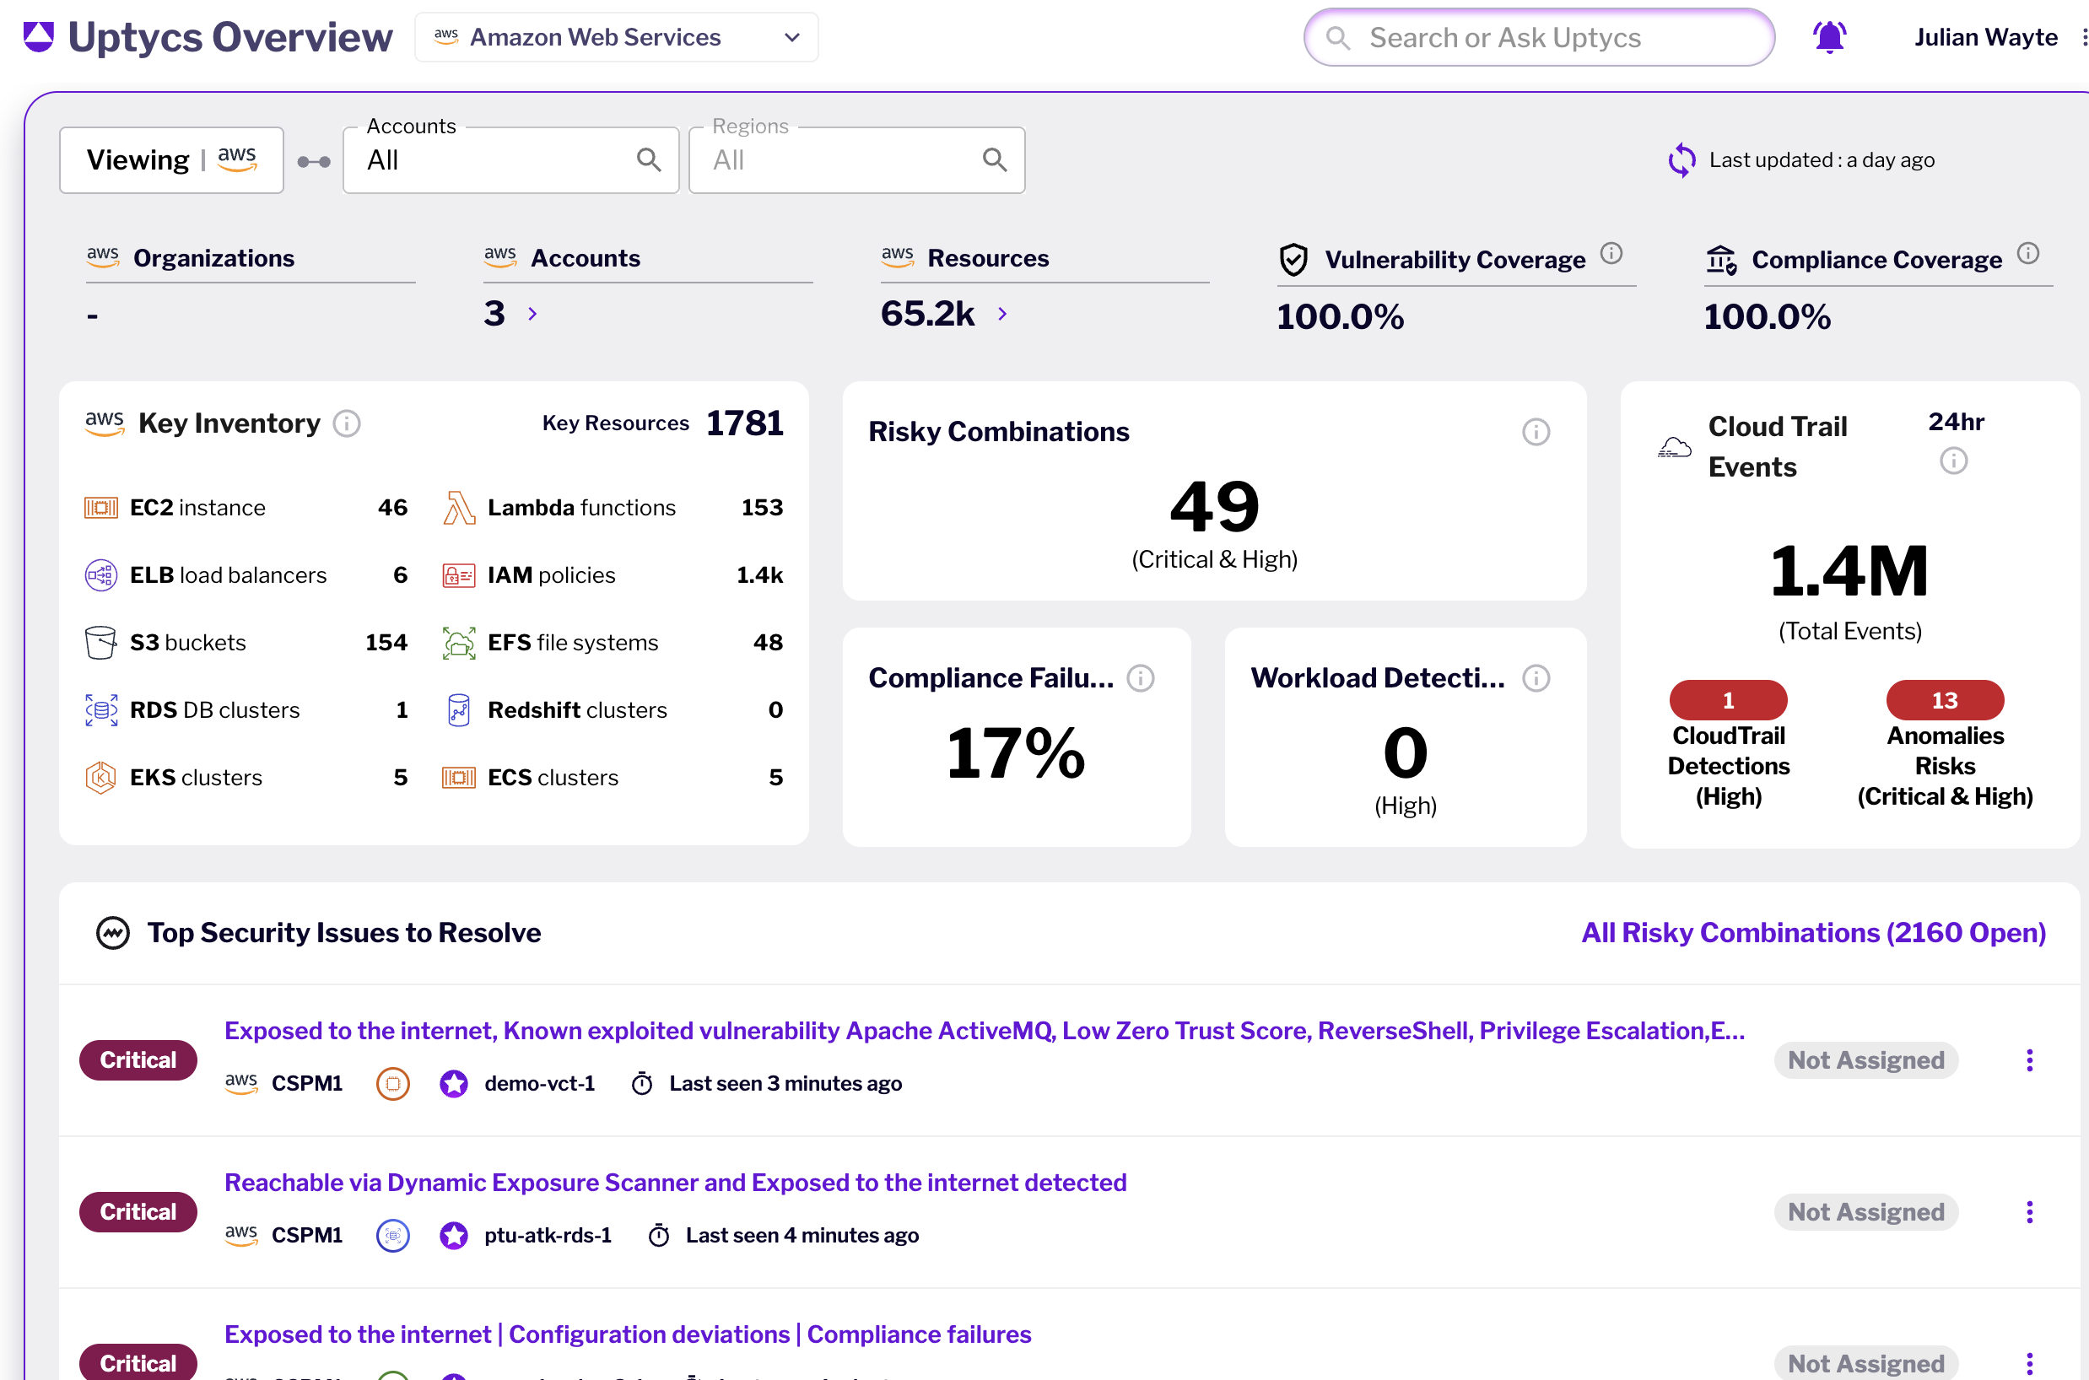The height and width of the screenshot is (1380, 2089).
Task: Click the Cloud Trail cloud icon
Action: (1675, 447)
